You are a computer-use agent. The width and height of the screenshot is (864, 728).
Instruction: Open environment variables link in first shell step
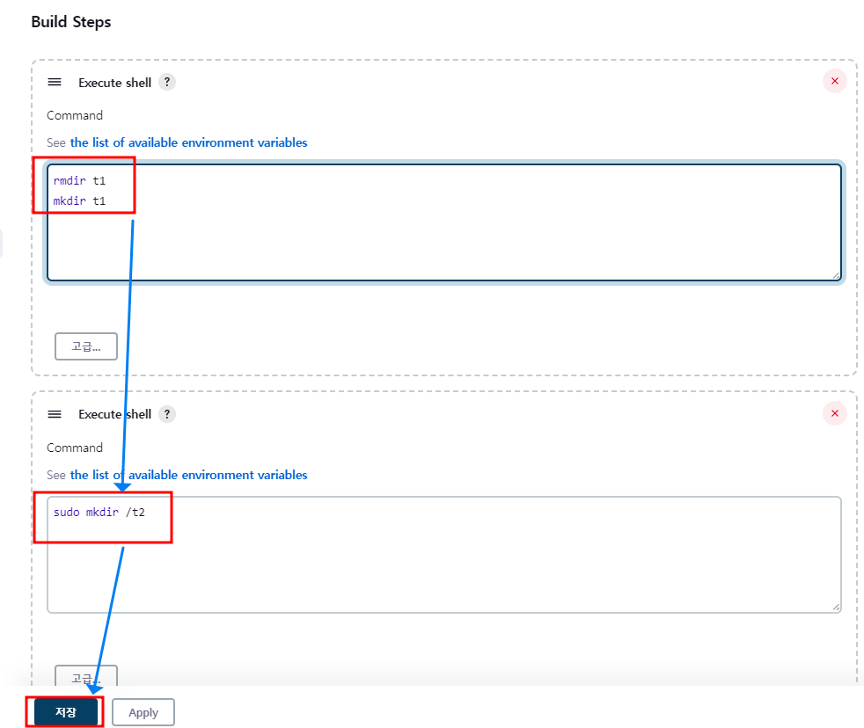(188, 142)
